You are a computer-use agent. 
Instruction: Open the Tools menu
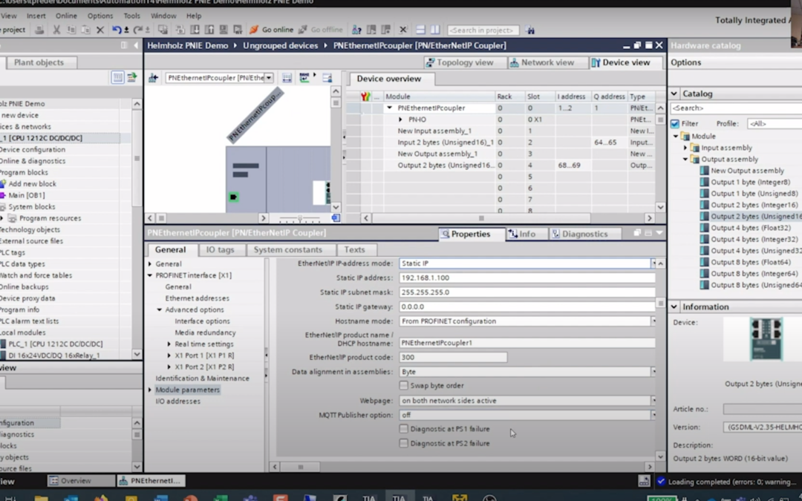point(131,16)
